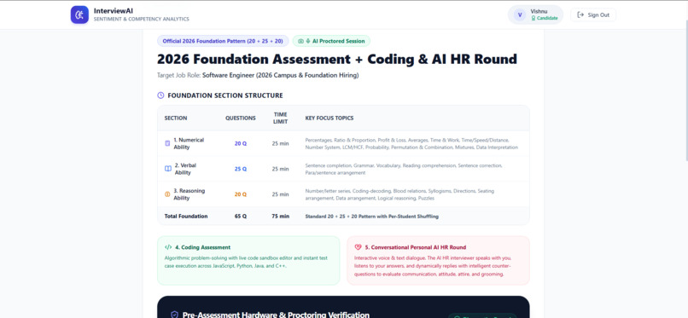Screen dimensions: 688x318
Task: Click the KEY FOCUS TOPICS column header
Action: [329, 118]
